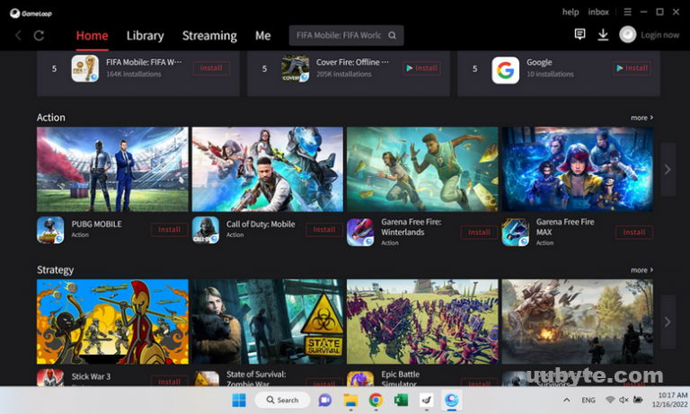Screen dimensions: 690x414
Task: Install Call of Duty: Mobile
Action: (x=324, y=230)
